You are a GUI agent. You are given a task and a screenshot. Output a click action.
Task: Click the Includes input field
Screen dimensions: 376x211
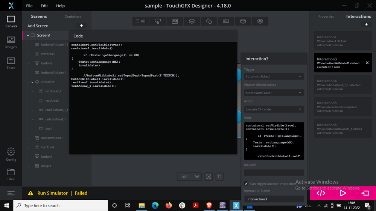pos(274,173)
